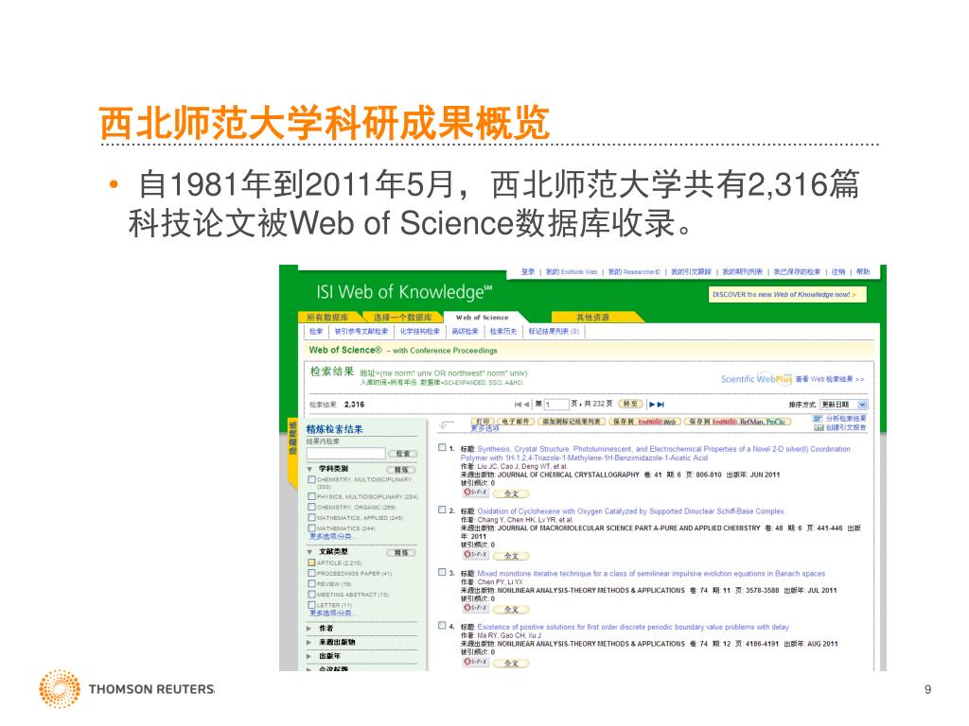Click the 转至 go button

click(630, 404)
